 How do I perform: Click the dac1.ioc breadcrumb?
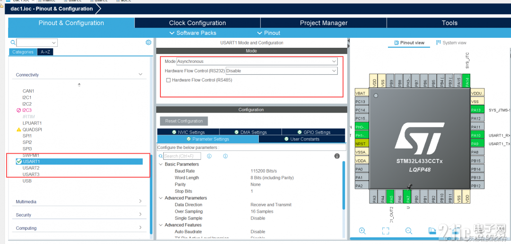click(51, 9)
